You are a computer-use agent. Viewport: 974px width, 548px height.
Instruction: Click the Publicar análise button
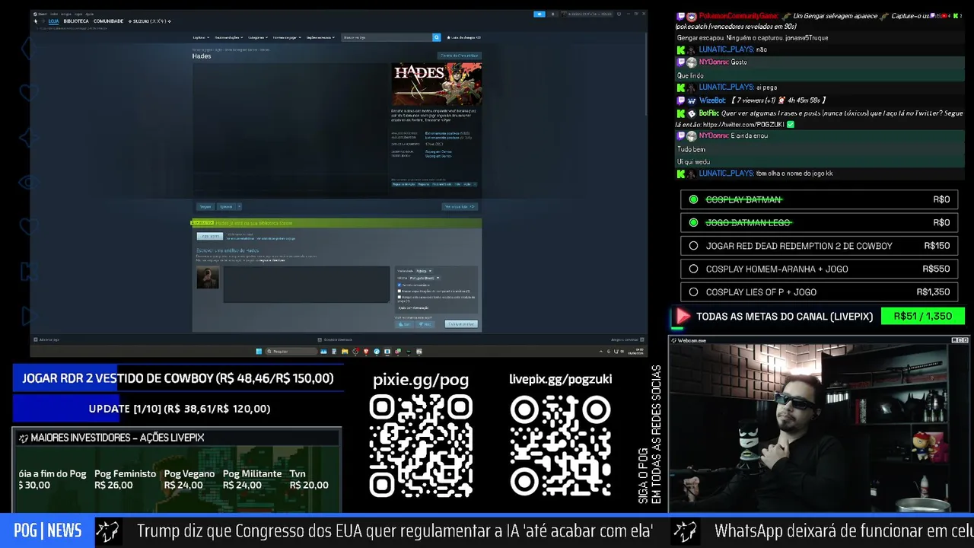(x=460, y=324)
